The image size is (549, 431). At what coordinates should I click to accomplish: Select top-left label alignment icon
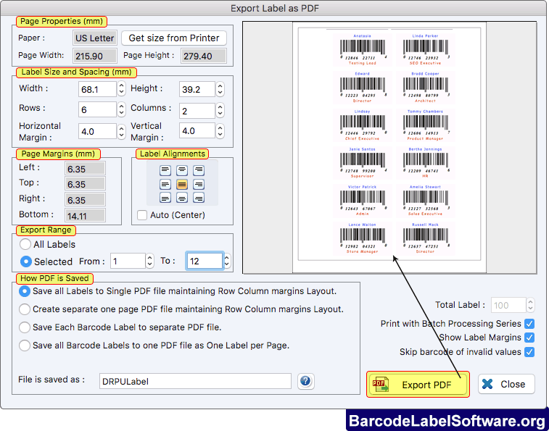tap(165, 170)
